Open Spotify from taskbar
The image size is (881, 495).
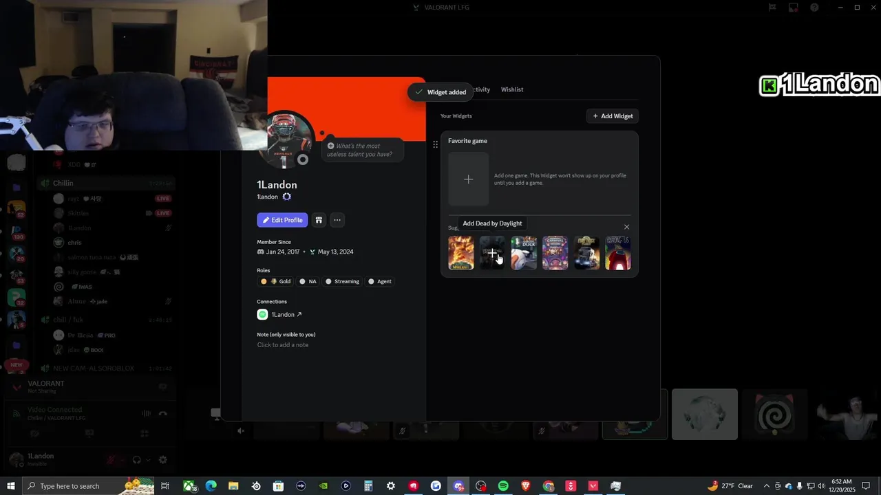tap(503, 486)
